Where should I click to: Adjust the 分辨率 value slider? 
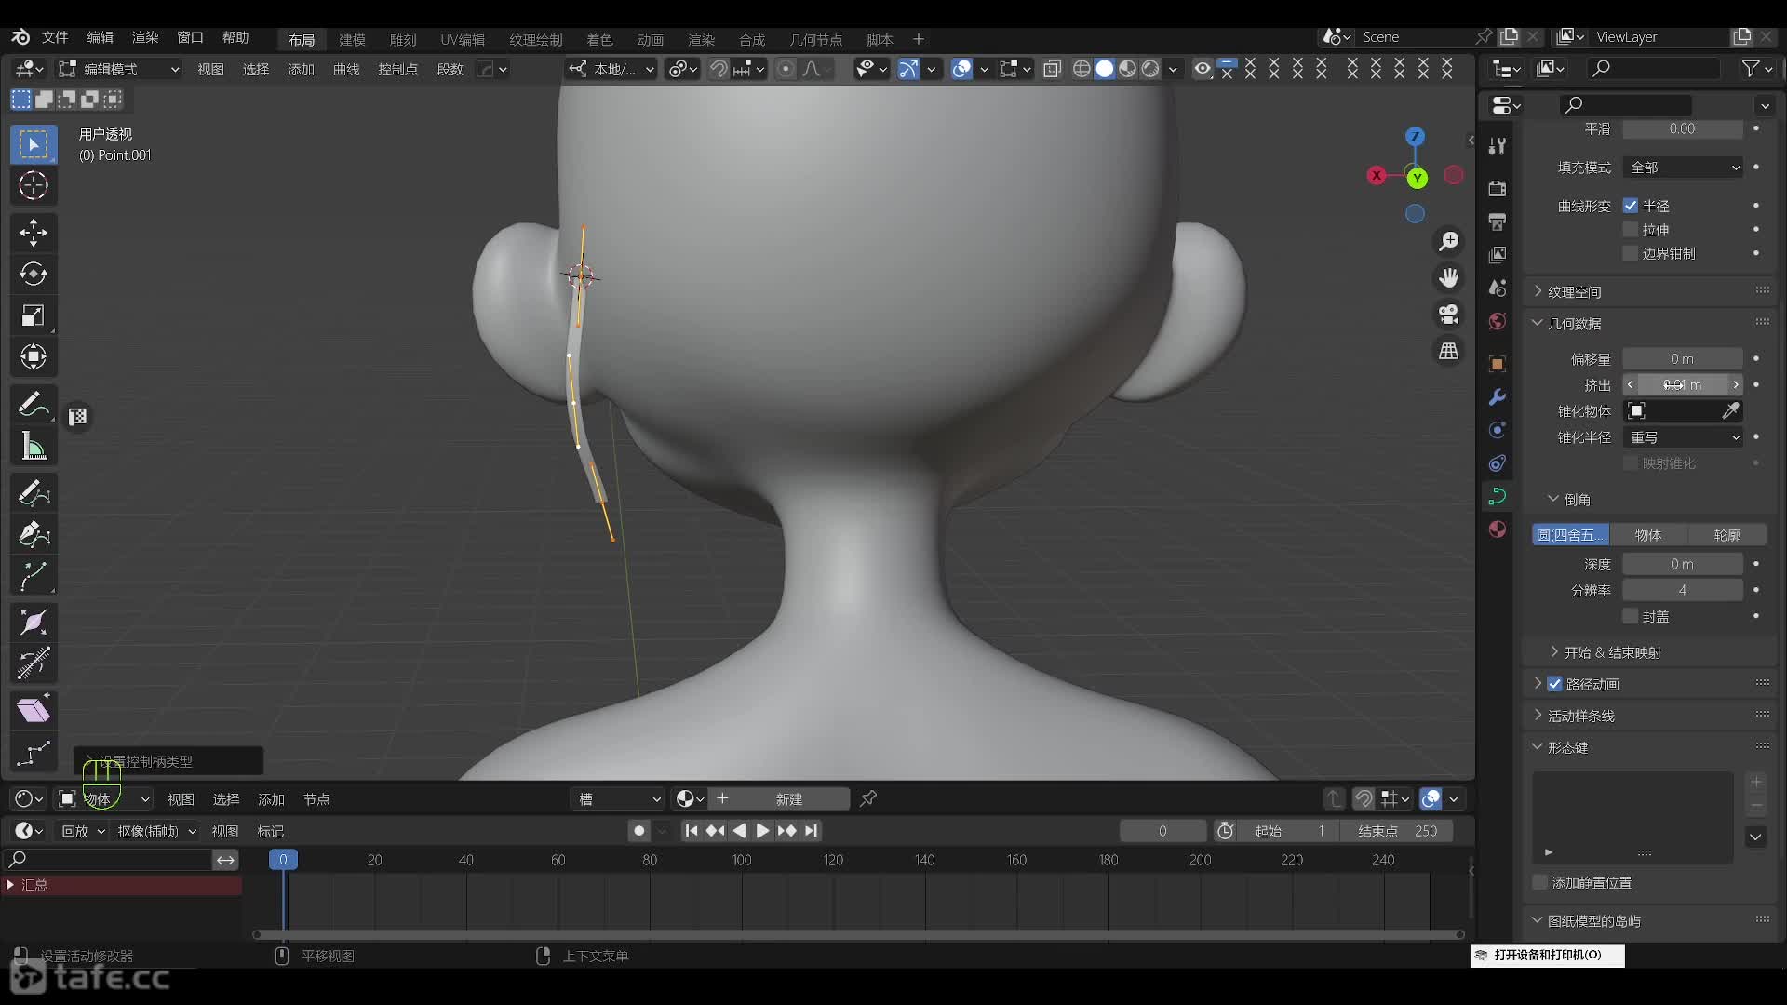click(x=1683, y=590)
